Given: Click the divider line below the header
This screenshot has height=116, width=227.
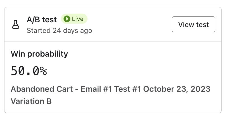Looking at the screenshot, I should pyautogui.click(x=113, y=42).
